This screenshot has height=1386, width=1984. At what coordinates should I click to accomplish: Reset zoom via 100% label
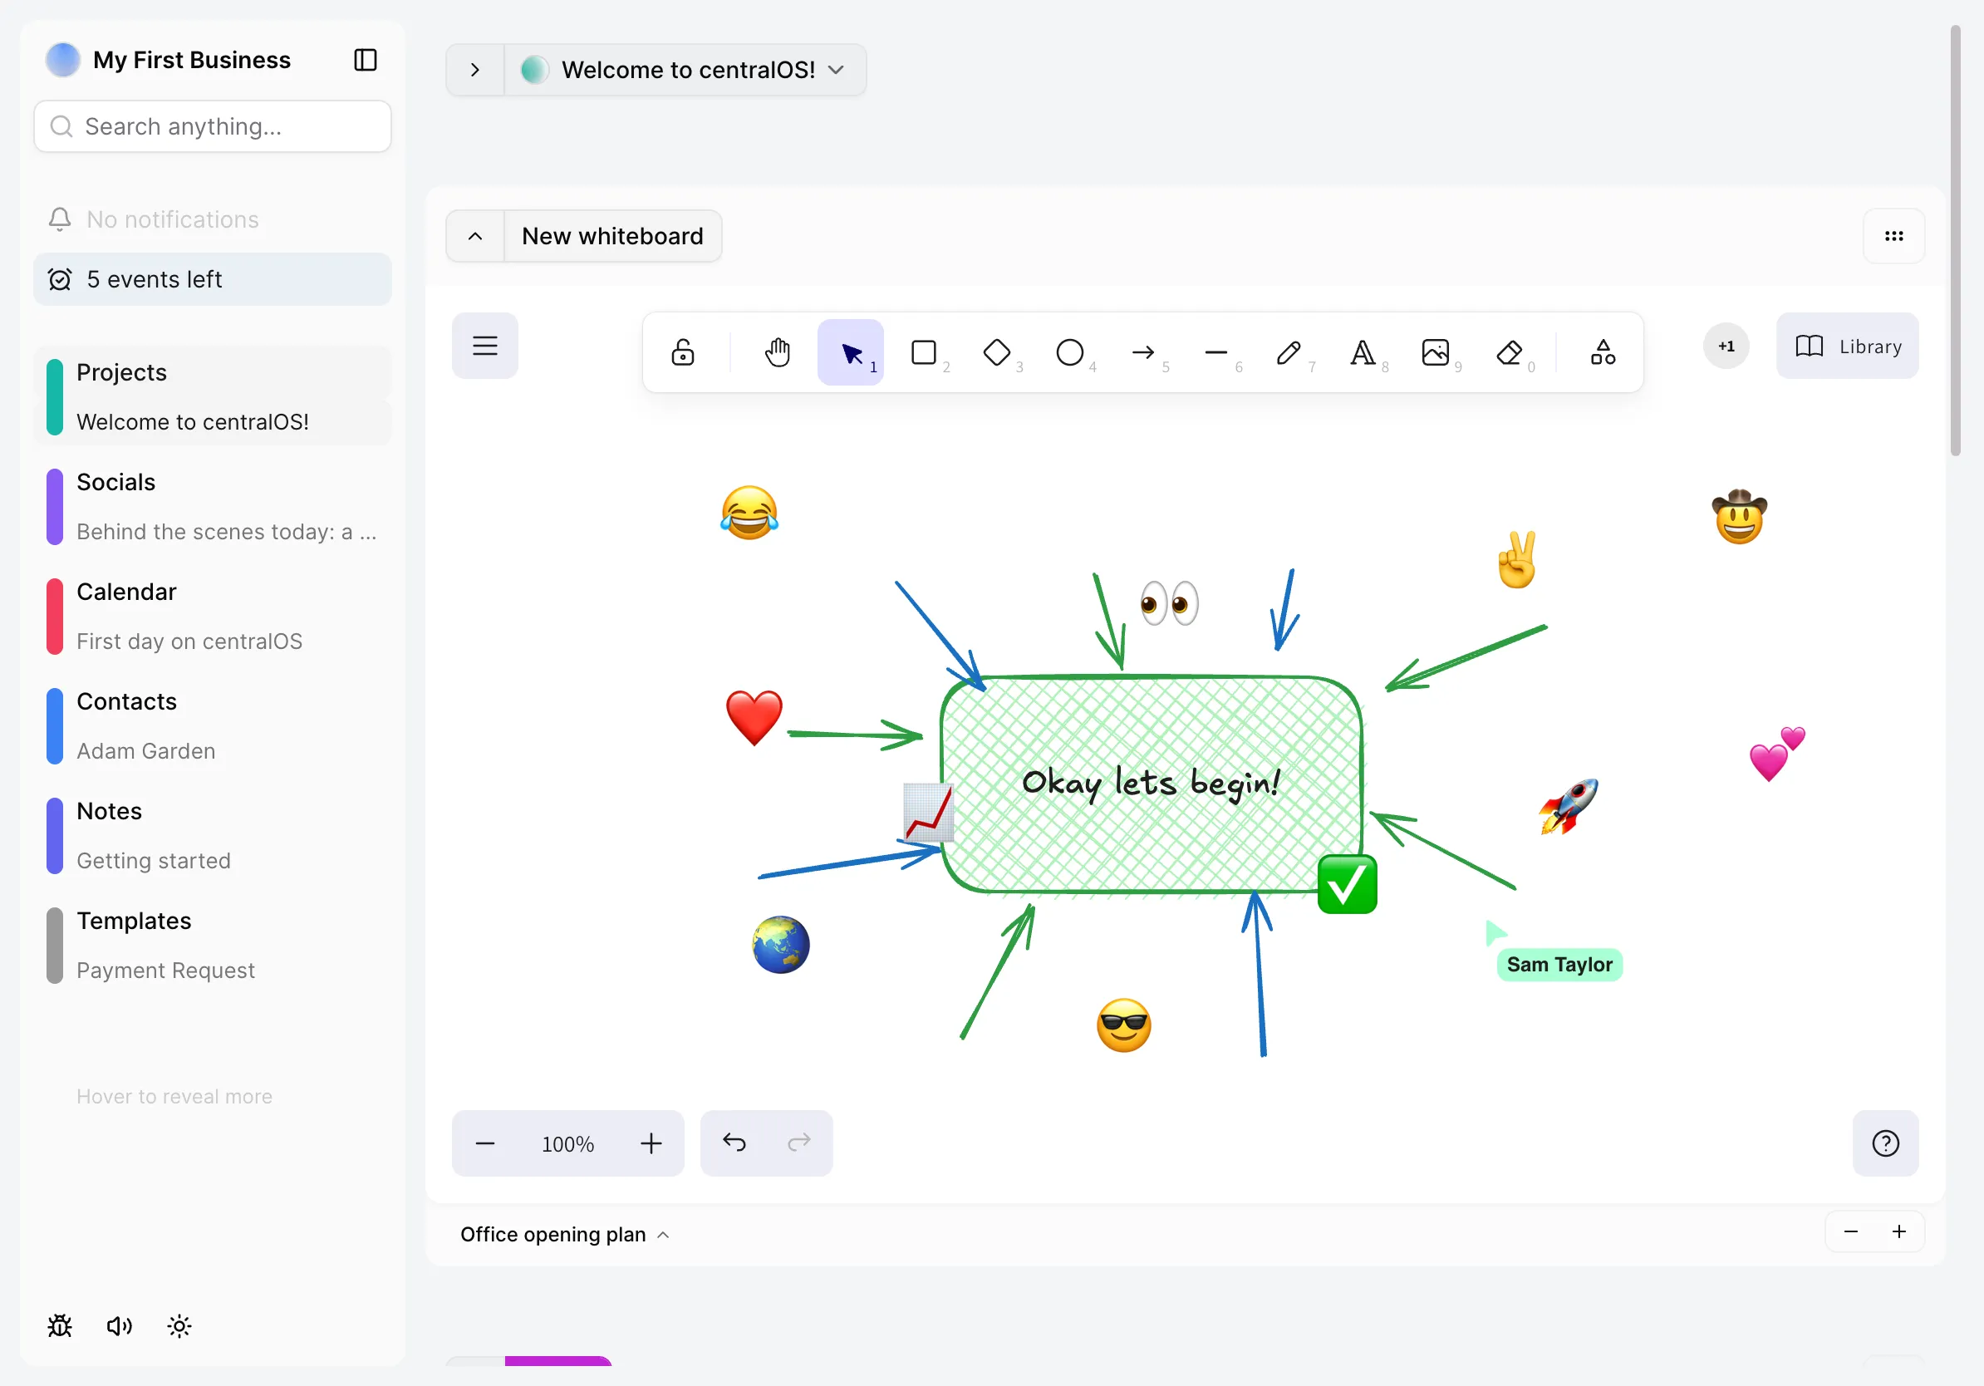tap(567, 1144)
